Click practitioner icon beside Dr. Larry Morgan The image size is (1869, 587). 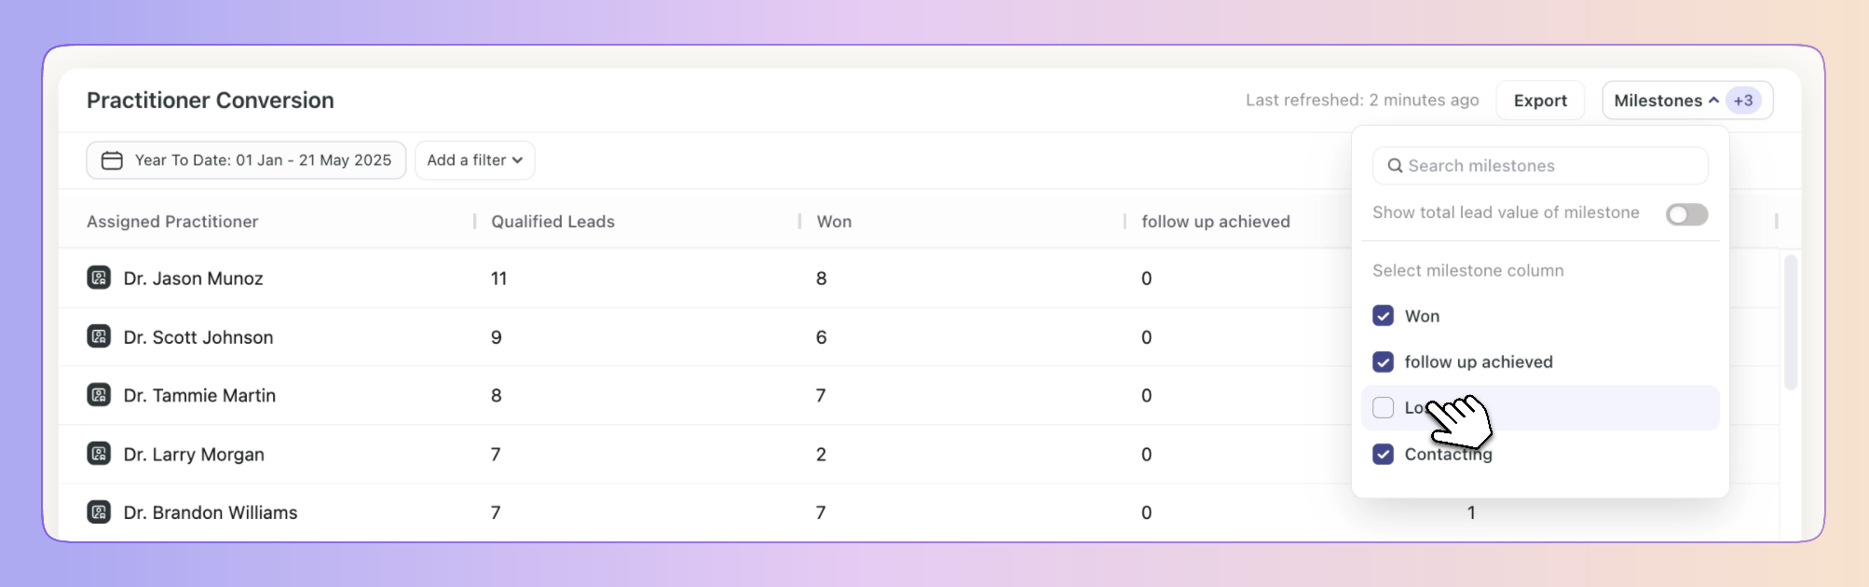[x=99, y=454]
